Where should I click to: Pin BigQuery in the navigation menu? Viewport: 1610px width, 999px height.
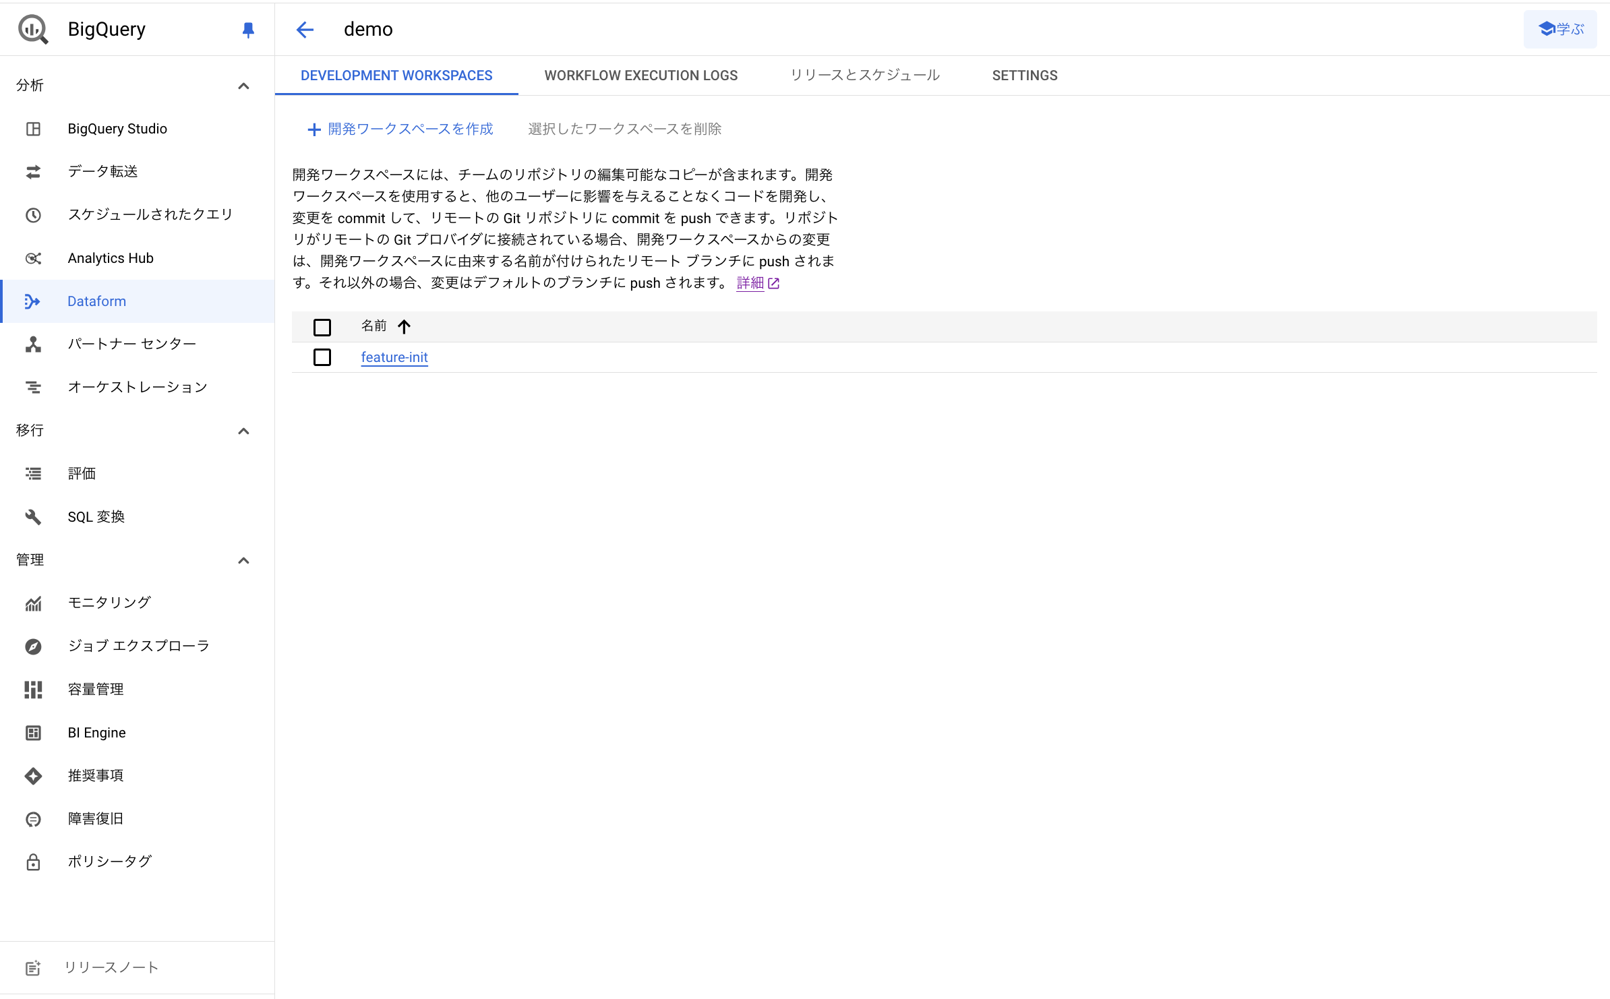pyautogui.click(x=247, y=29)
